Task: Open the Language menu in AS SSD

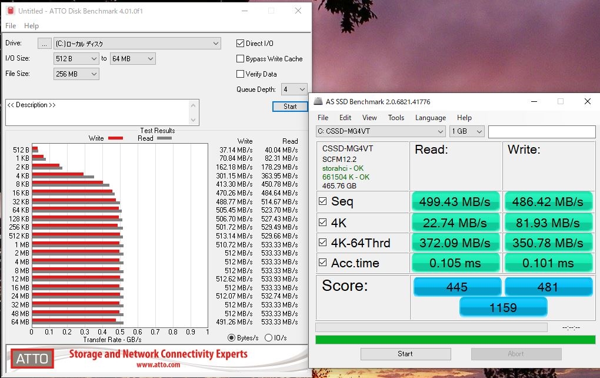Action: pyautogui.click(x=431, y=118)
